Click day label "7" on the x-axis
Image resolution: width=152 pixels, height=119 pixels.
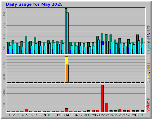[36, 115]
